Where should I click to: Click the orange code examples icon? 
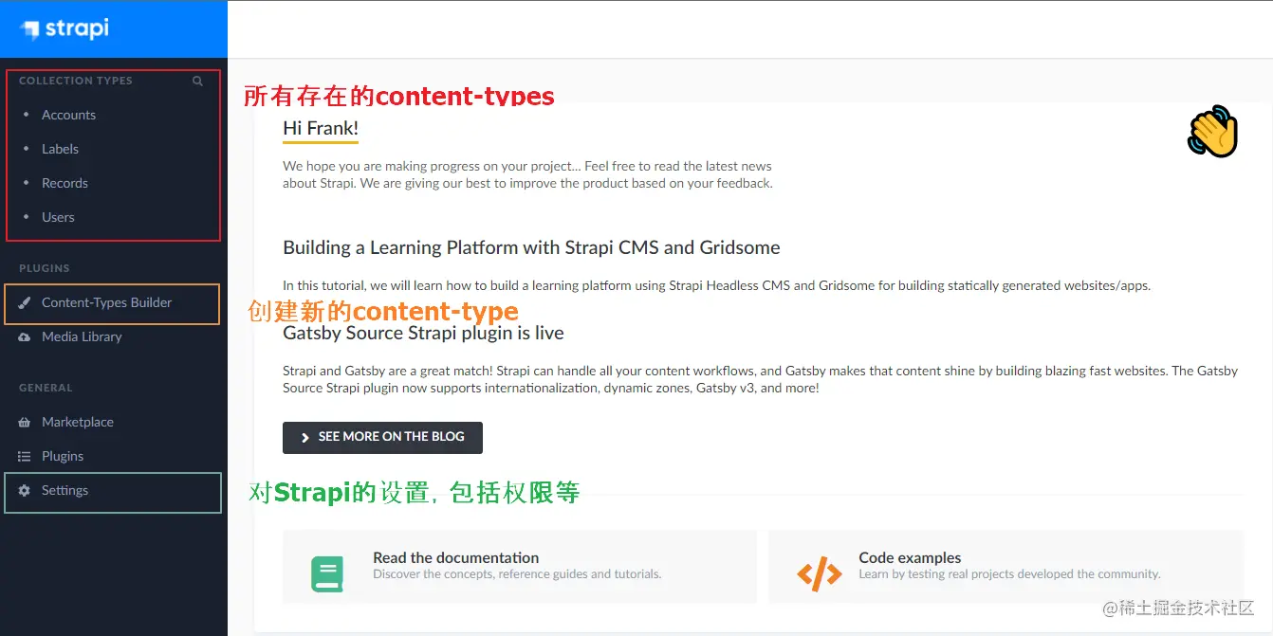pos(819,573)
